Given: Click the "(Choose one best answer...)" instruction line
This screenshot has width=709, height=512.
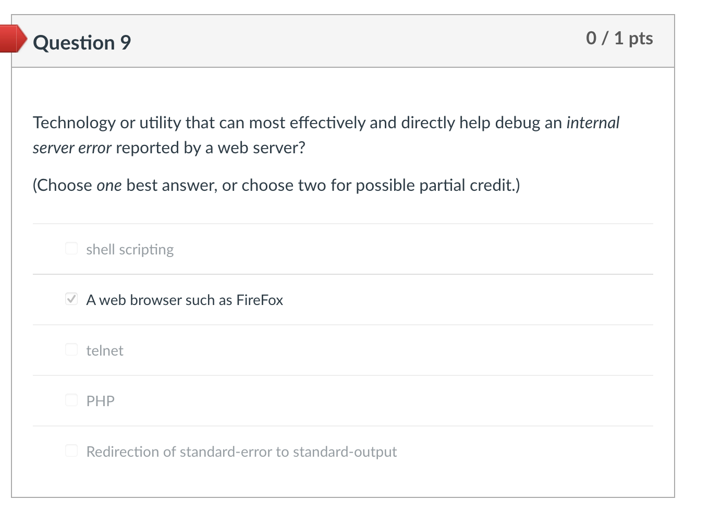Looking at the screenshot, I should pos(276,185).
